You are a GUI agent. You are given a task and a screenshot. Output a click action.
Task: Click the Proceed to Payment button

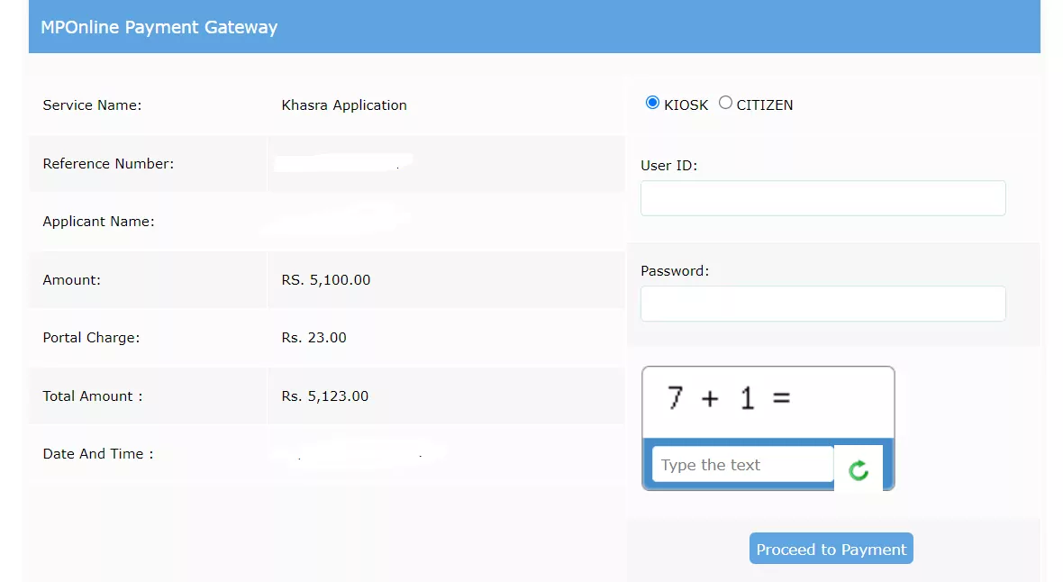(x=831, y=549)
